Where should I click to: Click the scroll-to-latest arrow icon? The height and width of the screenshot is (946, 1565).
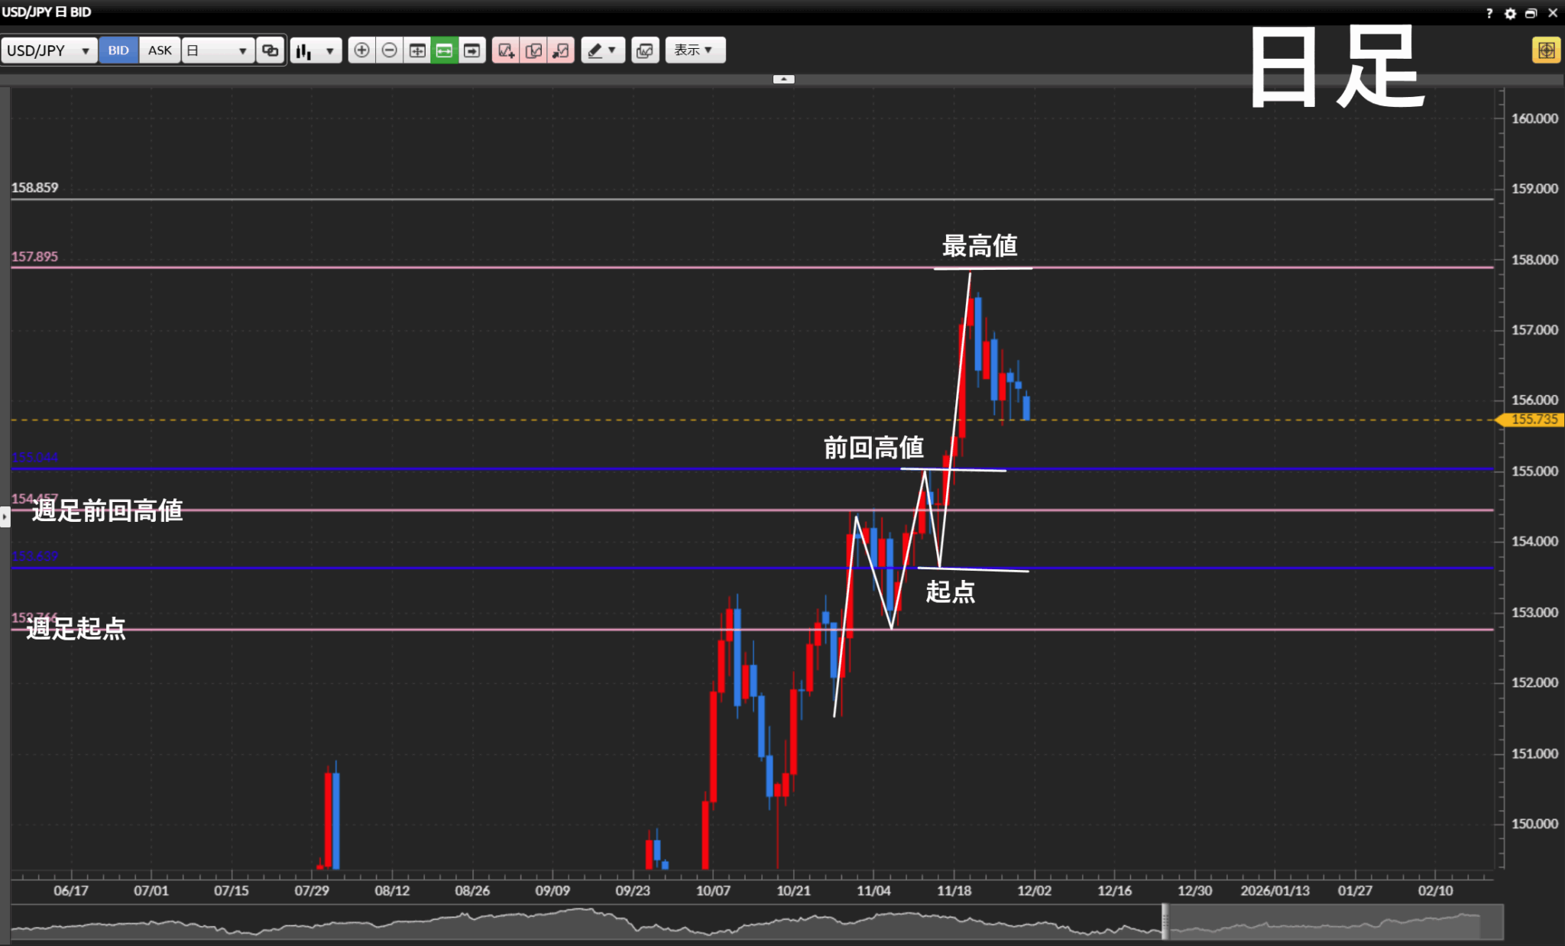coord(472,50)
